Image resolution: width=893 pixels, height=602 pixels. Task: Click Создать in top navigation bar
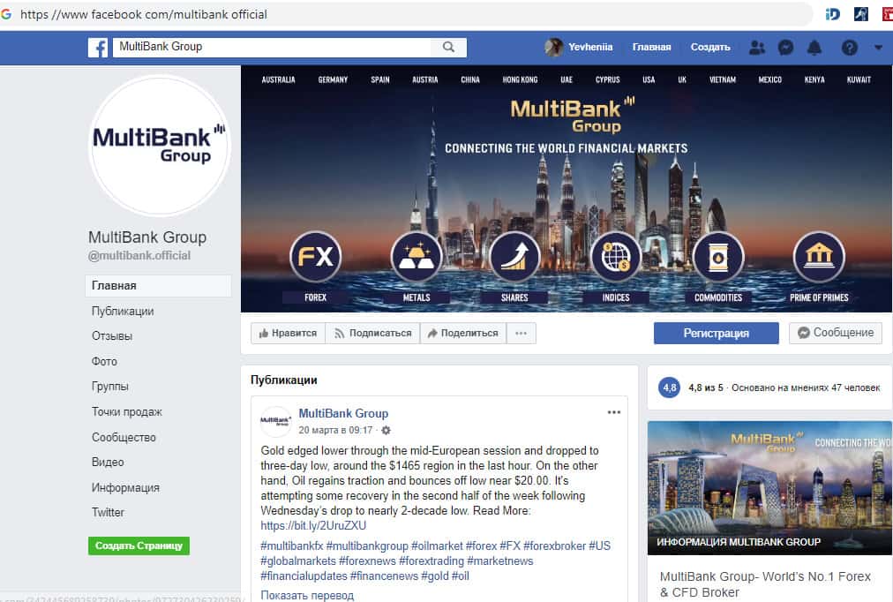(x=710, y=48)
